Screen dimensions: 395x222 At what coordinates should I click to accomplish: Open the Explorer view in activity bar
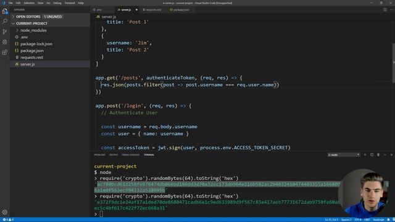(x=5, y=11)
